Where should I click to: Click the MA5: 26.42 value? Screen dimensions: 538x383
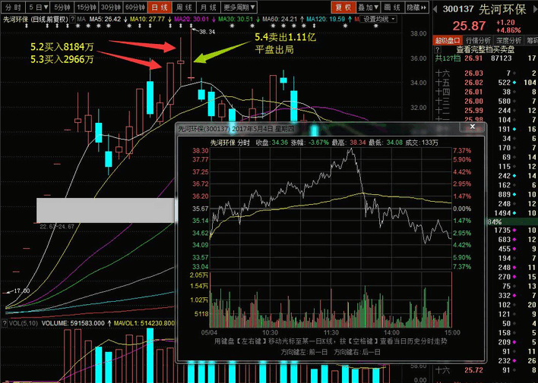(x=105, y=19)
